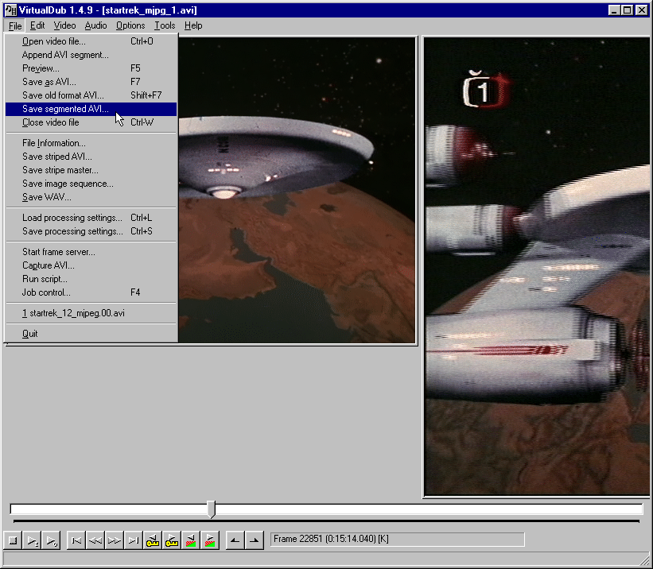Click the output video pane
This screenshot has height=569, width=653.
click(x=536, y=266)
